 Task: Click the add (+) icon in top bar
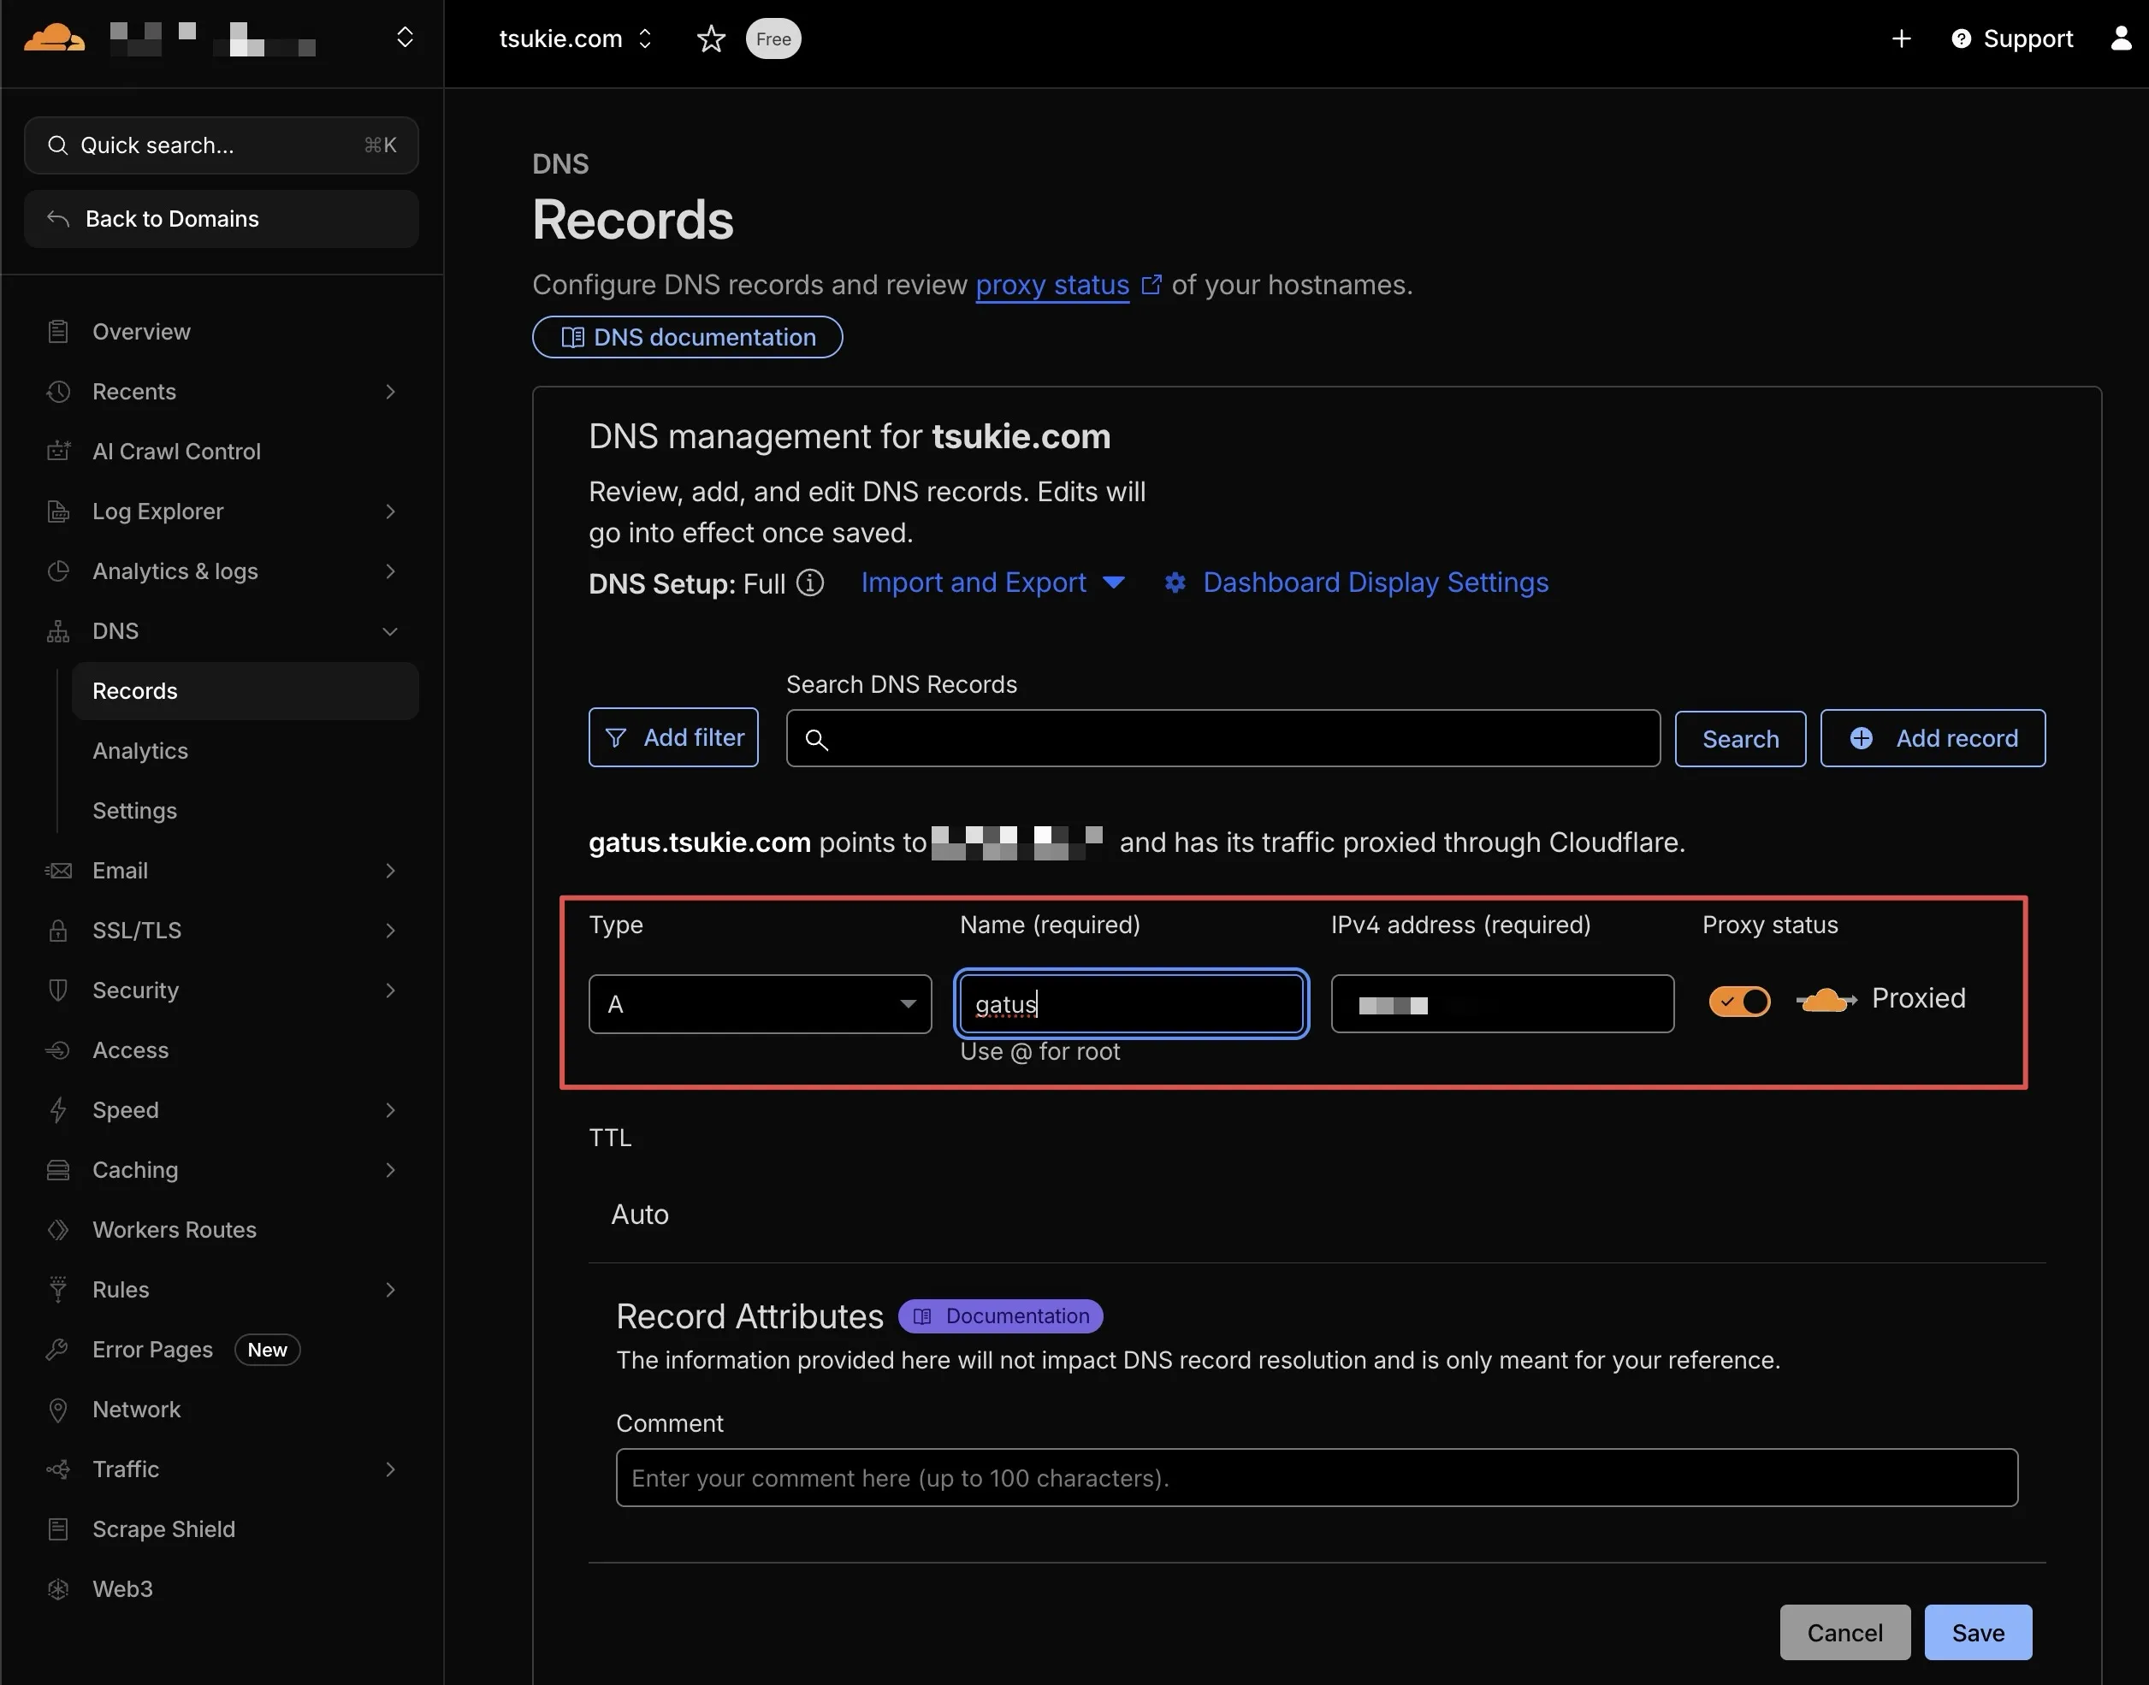[1903, 38]
